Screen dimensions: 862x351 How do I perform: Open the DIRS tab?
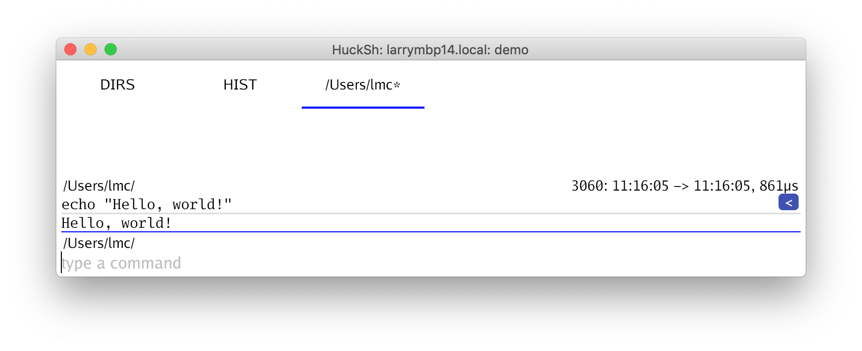[118, 84]
